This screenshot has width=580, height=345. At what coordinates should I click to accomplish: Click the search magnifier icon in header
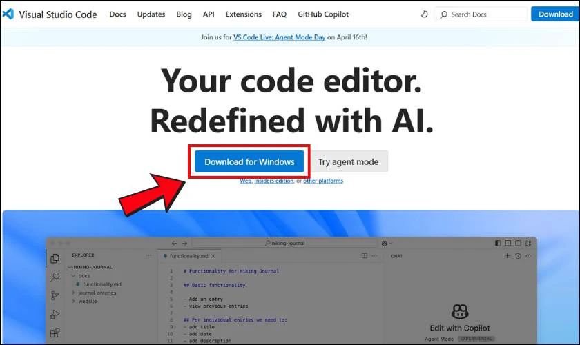tap(443, 14)
